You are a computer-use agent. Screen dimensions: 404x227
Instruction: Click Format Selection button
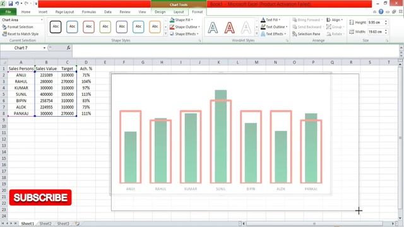click(x=18, y=26)
